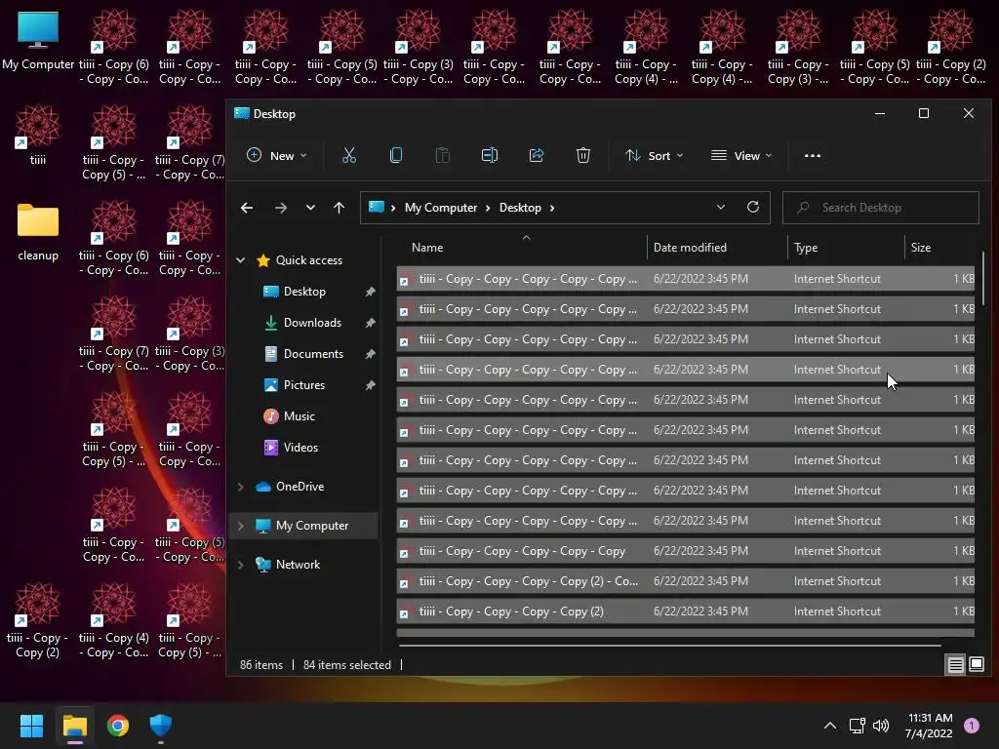999x749 pixels.
Task: Click the Rename icon in toolbar
Action: click(x=490, y=155)
